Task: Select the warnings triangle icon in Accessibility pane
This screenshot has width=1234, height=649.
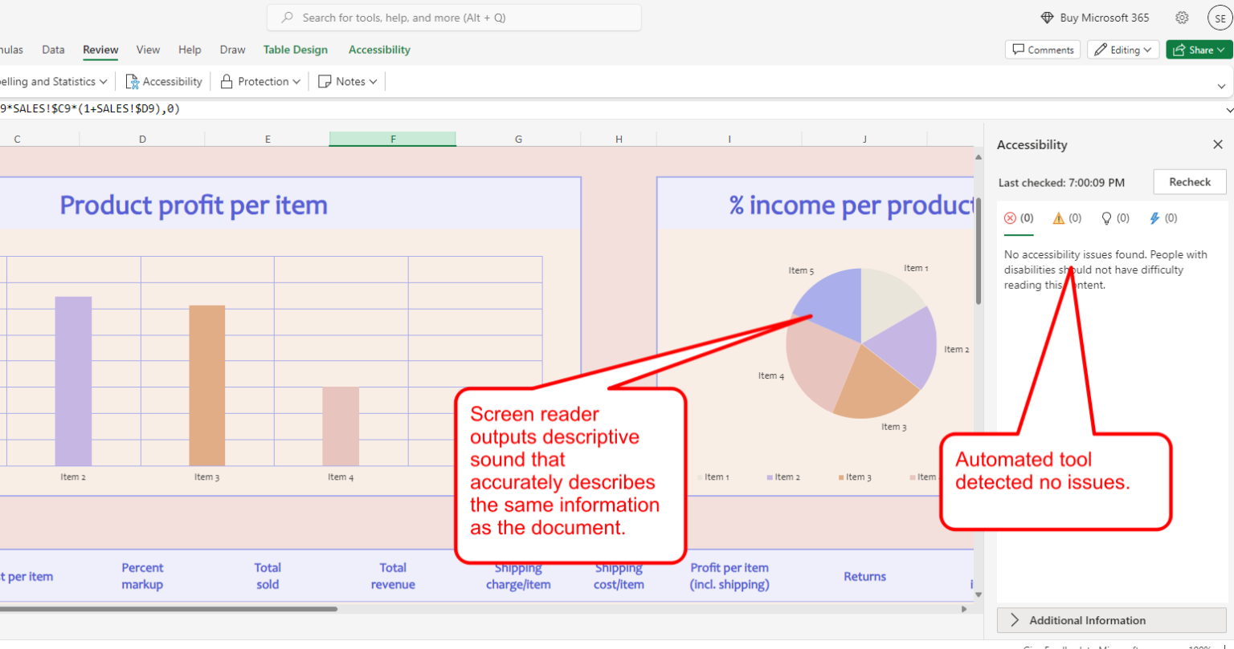Action: tap(1059, 217)
